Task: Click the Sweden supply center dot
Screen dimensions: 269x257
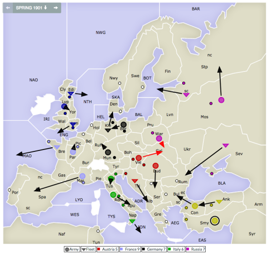Action: click(142, 87)
